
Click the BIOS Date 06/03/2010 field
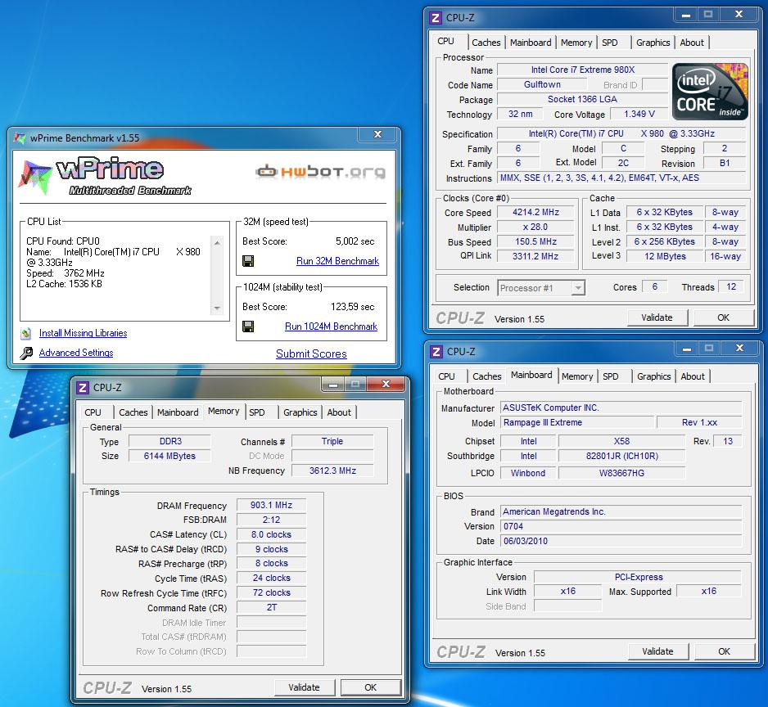coord(621,541)
